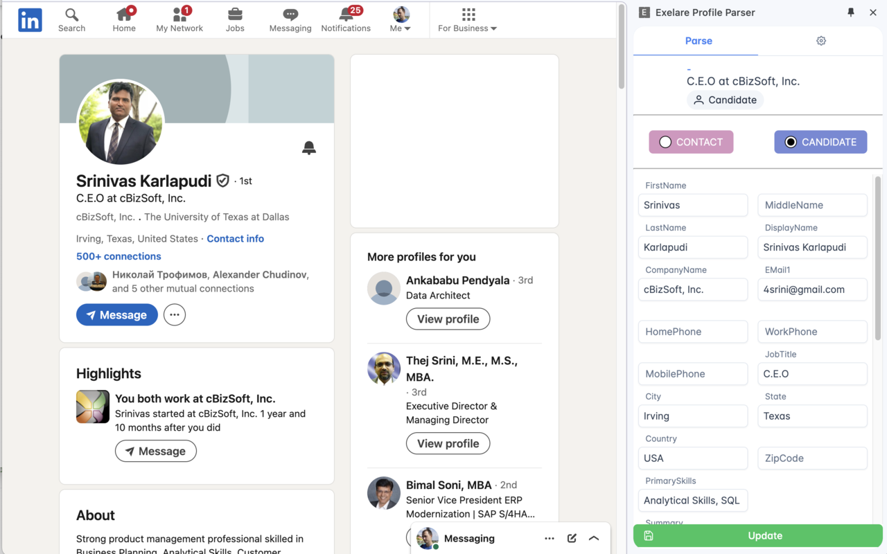Image resolution: width=887 pixels, height=554 pixels.
Task: Edit the EMail1 field
Action: point(812,289)
